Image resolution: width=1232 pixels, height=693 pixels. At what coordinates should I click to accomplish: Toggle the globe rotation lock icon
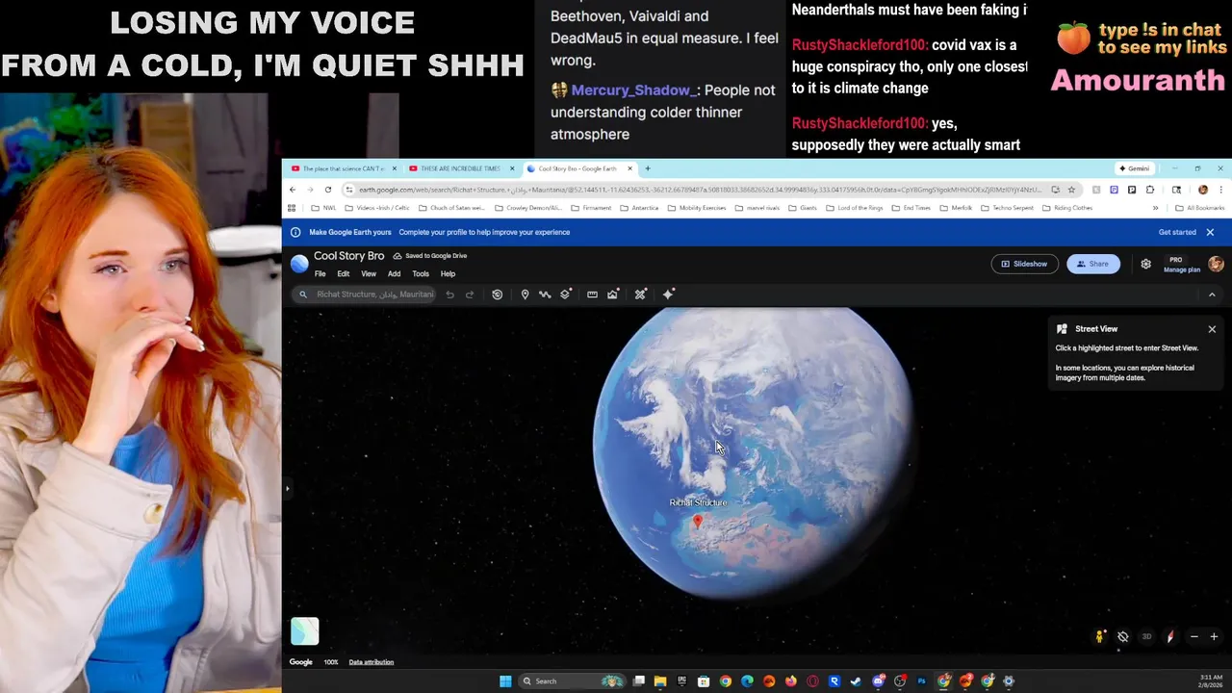tap(1123, 637)
